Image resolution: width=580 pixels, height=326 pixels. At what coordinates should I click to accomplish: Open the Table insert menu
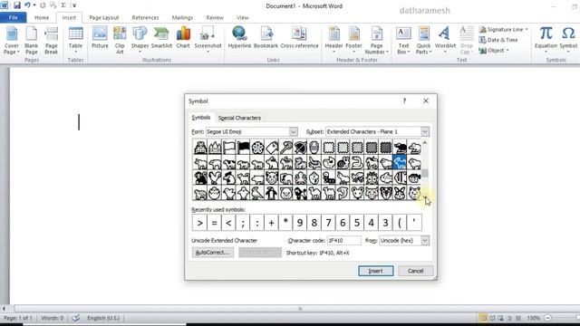(75, 40)
